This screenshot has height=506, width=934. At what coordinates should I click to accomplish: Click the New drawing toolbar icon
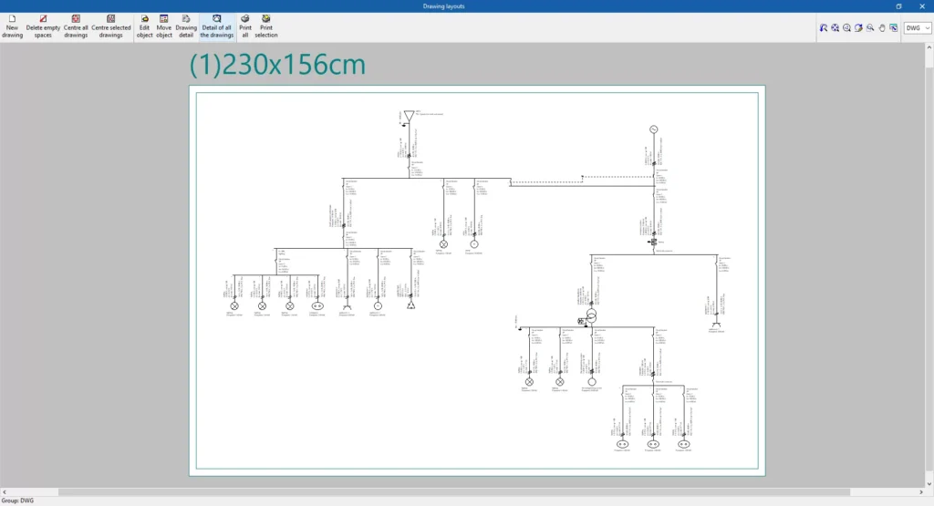coord(12,26)
